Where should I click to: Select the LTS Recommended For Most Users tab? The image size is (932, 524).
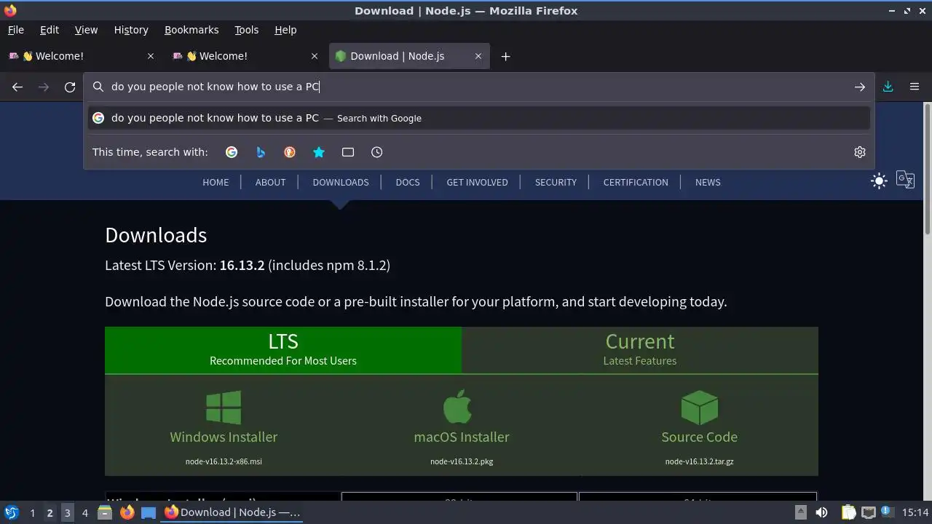click(283, 349)
